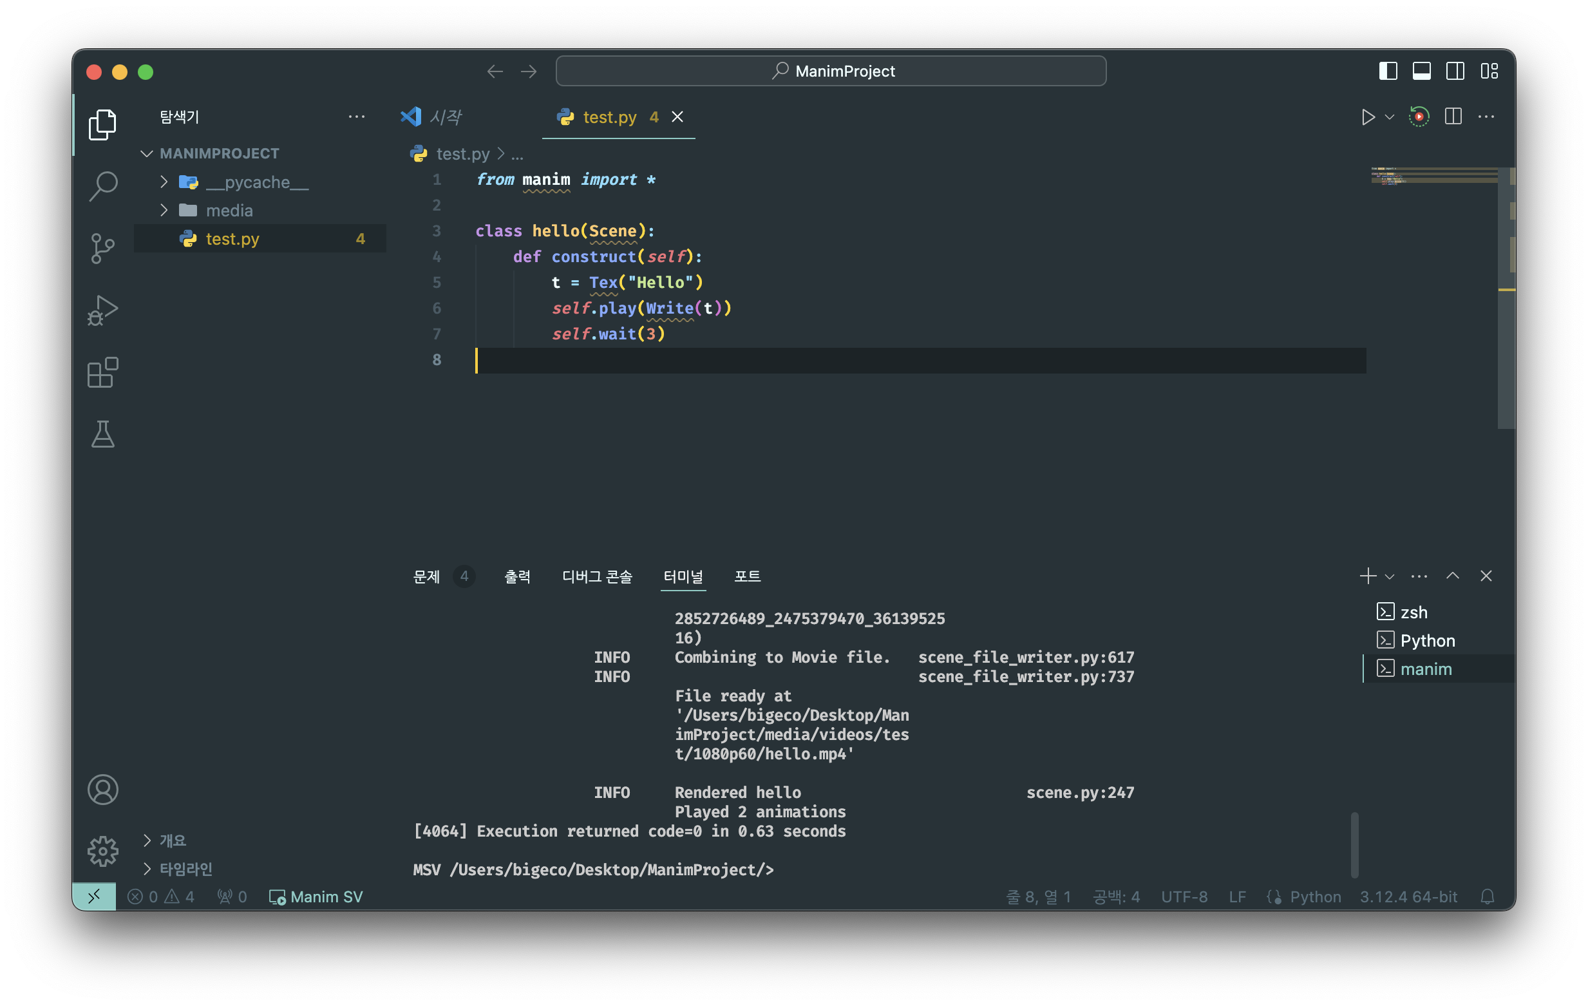The image size is (1588, 1006).
Task: Open the Search view in activity bar
Action: point(103,186)
